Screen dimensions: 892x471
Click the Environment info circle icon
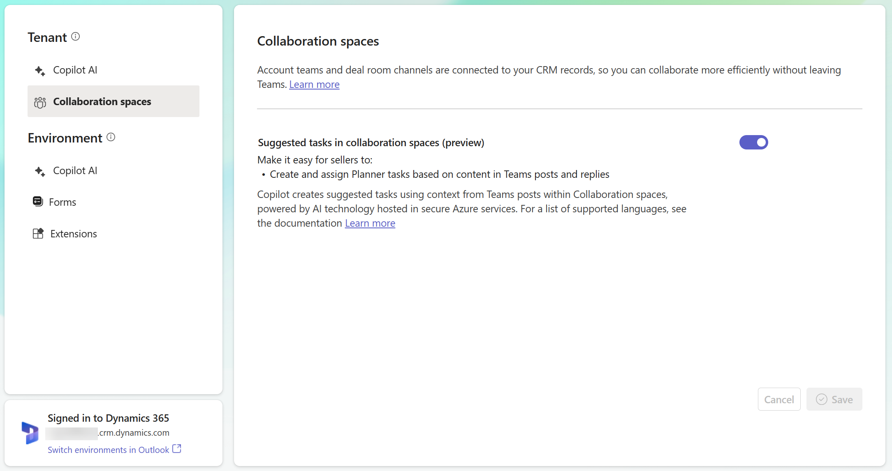(x=112, y=138)
